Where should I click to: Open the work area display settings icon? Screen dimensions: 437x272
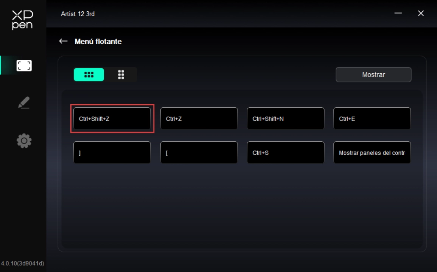[x=24, y=66]
